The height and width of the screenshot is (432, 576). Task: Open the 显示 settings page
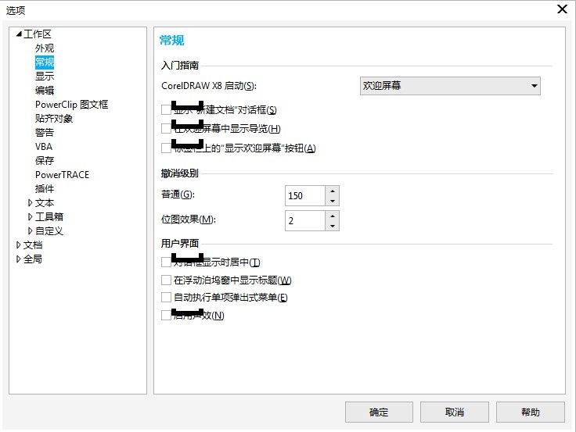point(45,77)
